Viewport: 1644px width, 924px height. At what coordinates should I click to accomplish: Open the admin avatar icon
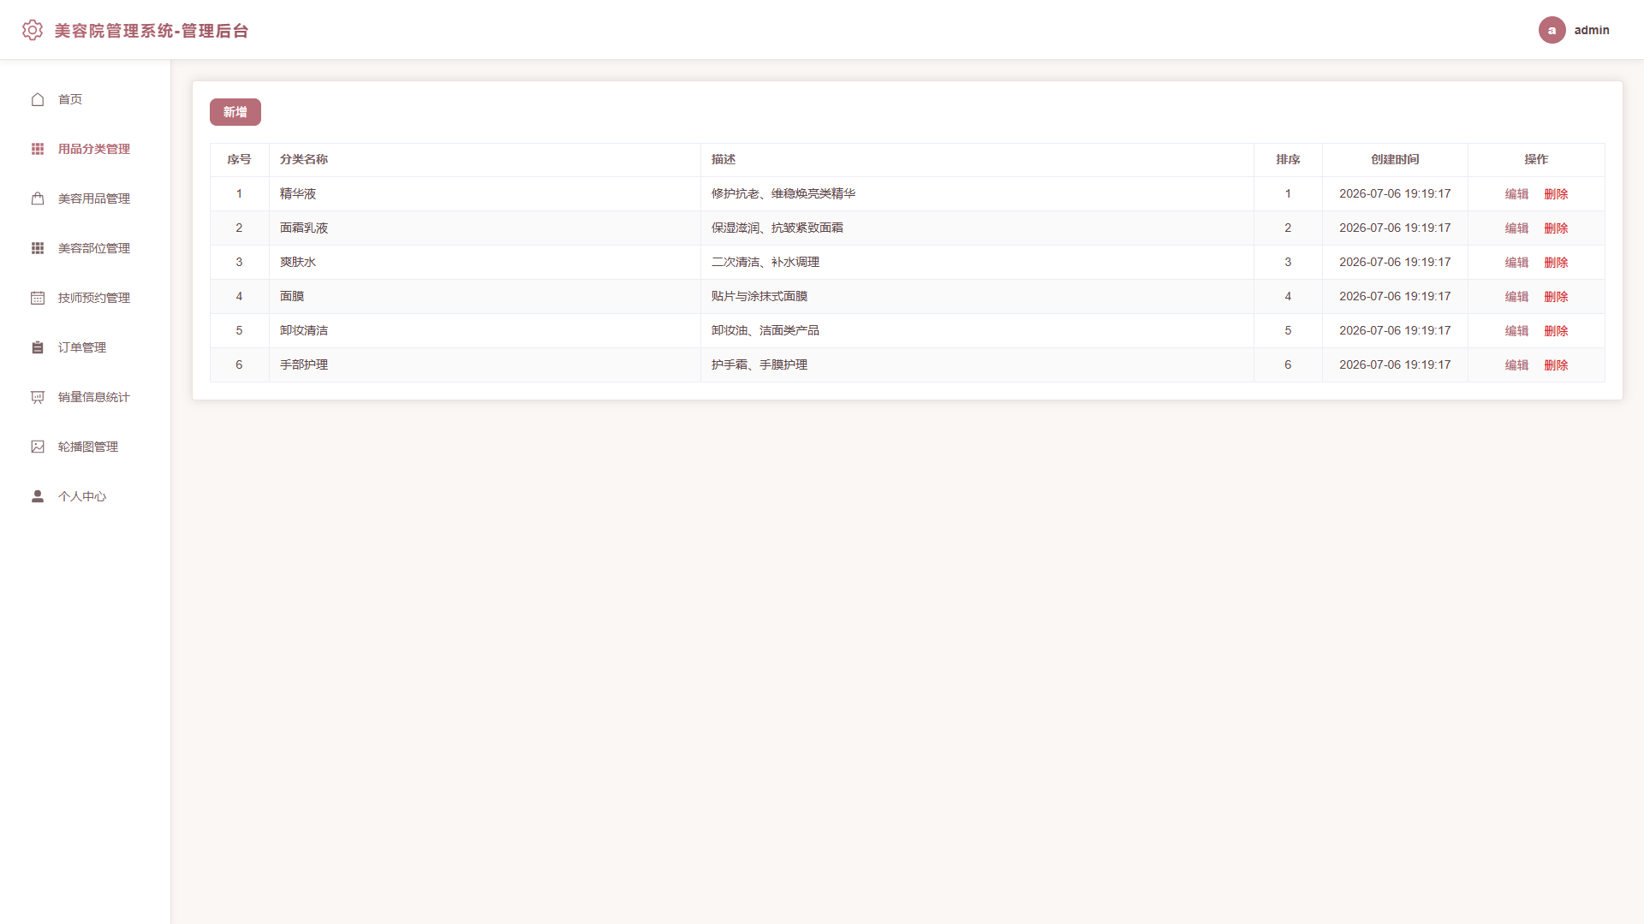coord(1552,30)
